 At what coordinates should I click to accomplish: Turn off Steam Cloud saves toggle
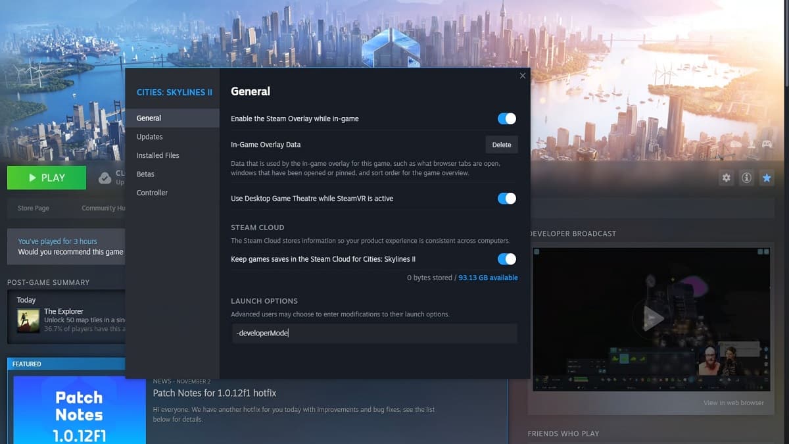pyautogui.click(x=506, y=259)
